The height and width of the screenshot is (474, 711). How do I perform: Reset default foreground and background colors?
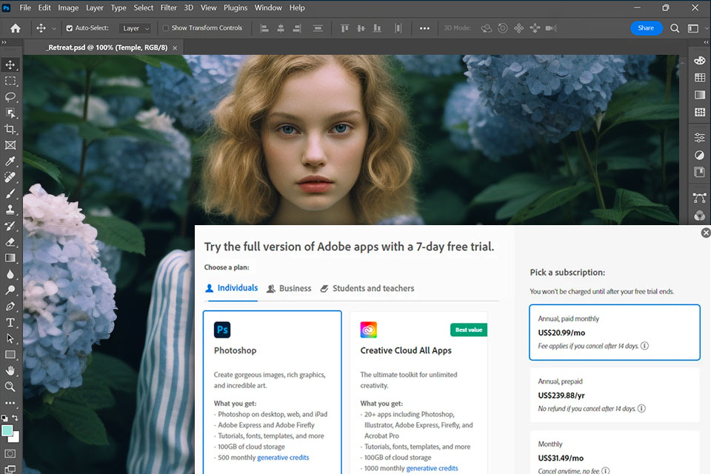pyautogui.click(x=4, y=418)
